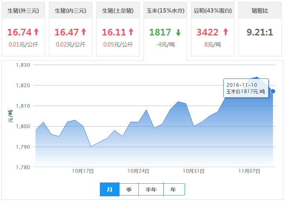286x201 pixels.
Task: Click the 1817 corn price value
Action: point(160,32)
